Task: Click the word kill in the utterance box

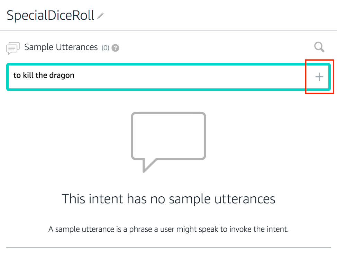Action: (x=27, y=75)
